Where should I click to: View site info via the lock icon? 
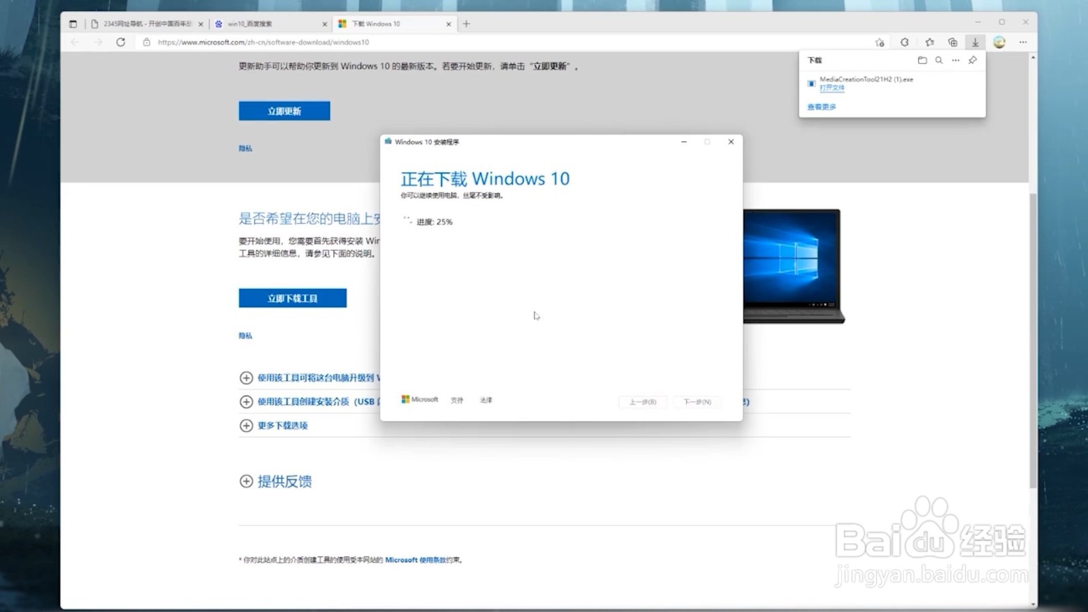coord(146,42)
